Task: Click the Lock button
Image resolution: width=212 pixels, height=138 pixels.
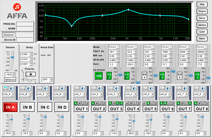Action: (202, 32)
